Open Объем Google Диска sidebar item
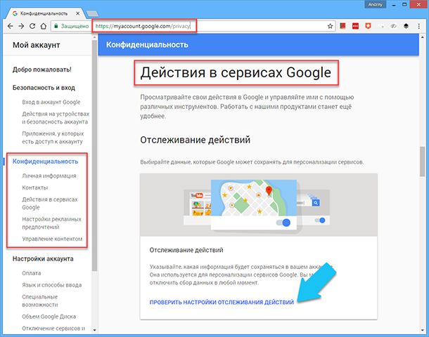The width and height of the screenshot is (429, 337). pyautogui.click(x=49, y=317)
